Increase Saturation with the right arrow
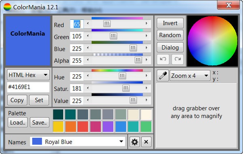 (147, 88)
